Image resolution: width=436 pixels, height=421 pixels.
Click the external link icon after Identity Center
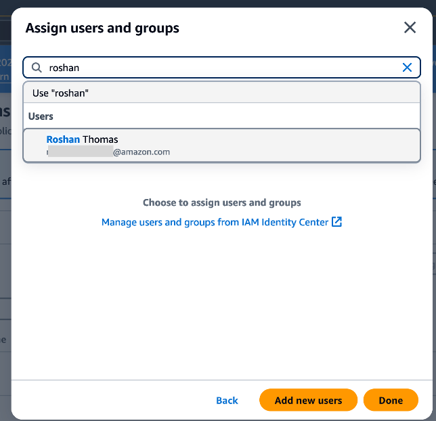(x=336, y=222)
